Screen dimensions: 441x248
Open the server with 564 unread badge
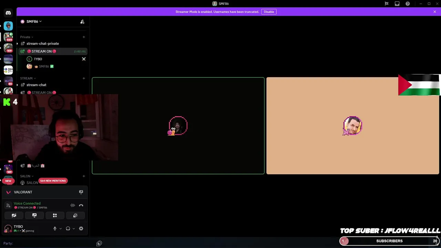8,37
